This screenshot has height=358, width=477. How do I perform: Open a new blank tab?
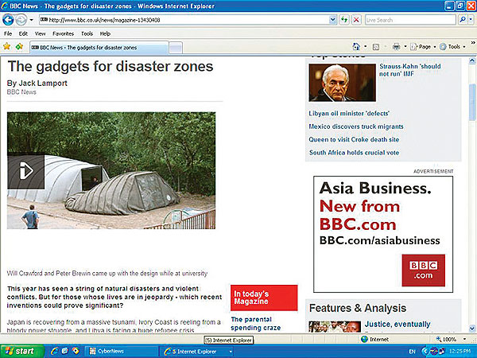coord(176,48)
